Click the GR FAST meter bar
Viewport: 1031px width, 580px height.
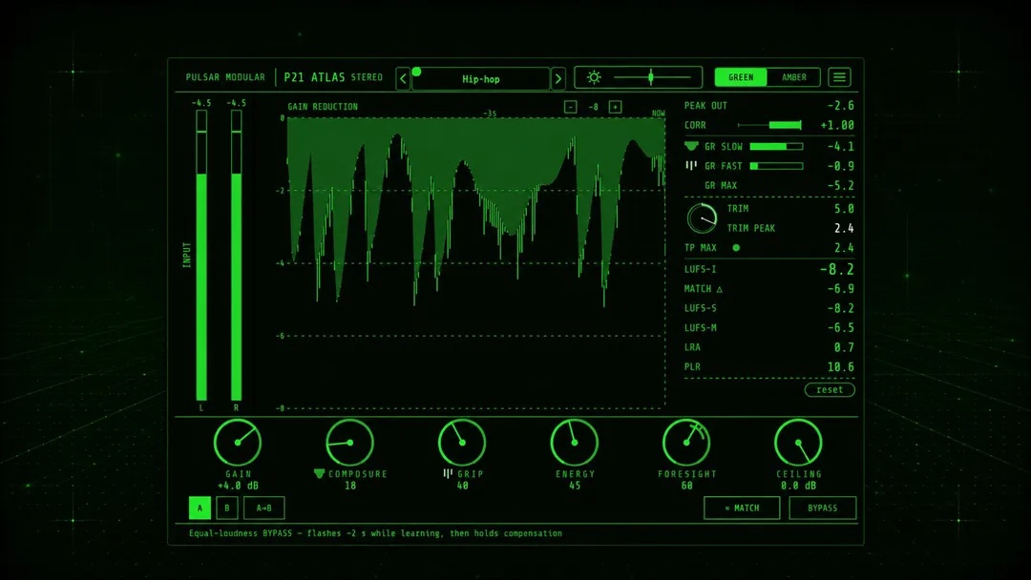click(776, 166)
